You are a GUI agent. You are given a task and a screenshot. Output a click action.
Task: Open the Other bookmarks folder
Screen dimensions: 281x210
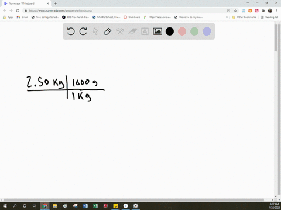click(x=244, y=17)
